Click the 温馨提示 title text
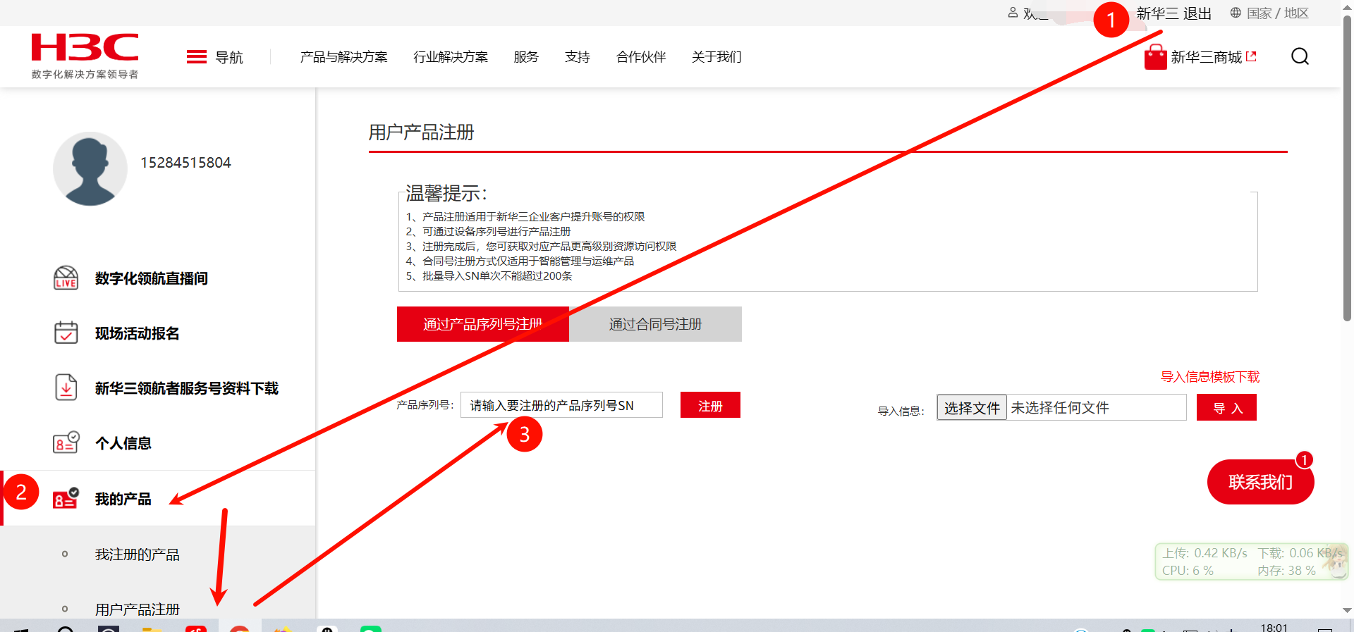The height and width of the screenshot is (632, 1354). [446, 193]
